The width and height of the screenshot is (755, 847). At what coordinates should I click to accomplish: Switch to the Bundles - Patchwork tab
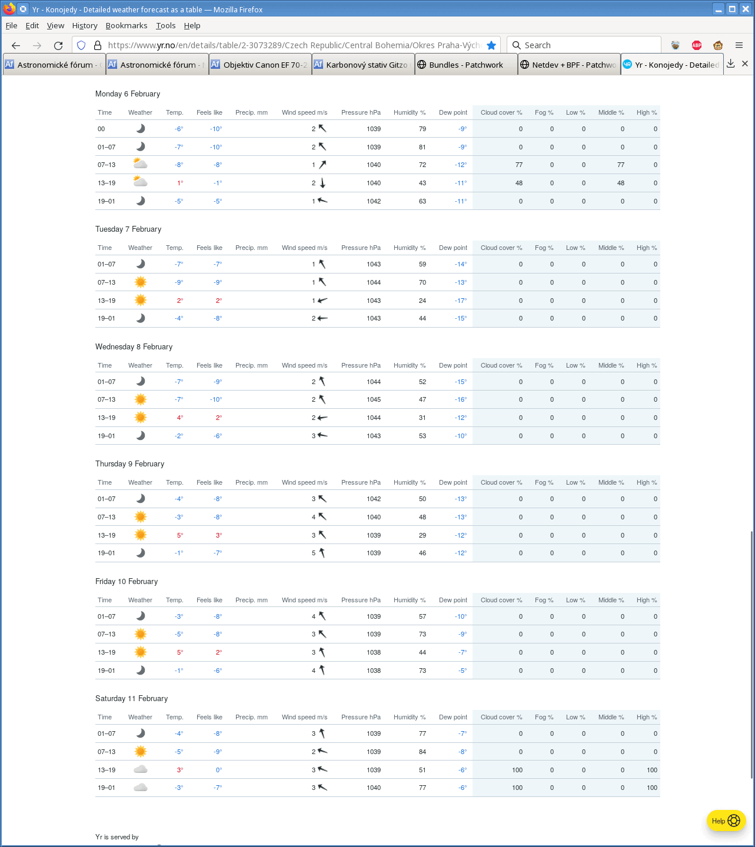click(x=466, y=65)
